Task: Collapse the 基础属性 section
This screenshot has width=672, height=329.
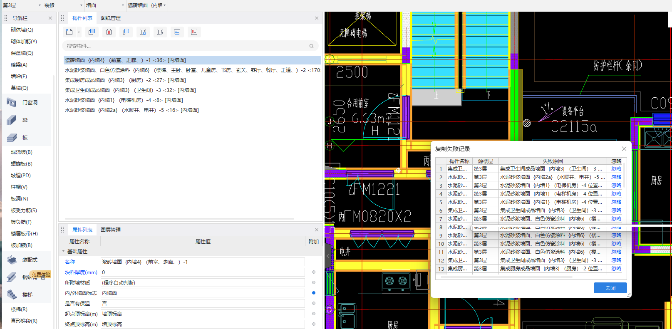Action: [63, 251]
